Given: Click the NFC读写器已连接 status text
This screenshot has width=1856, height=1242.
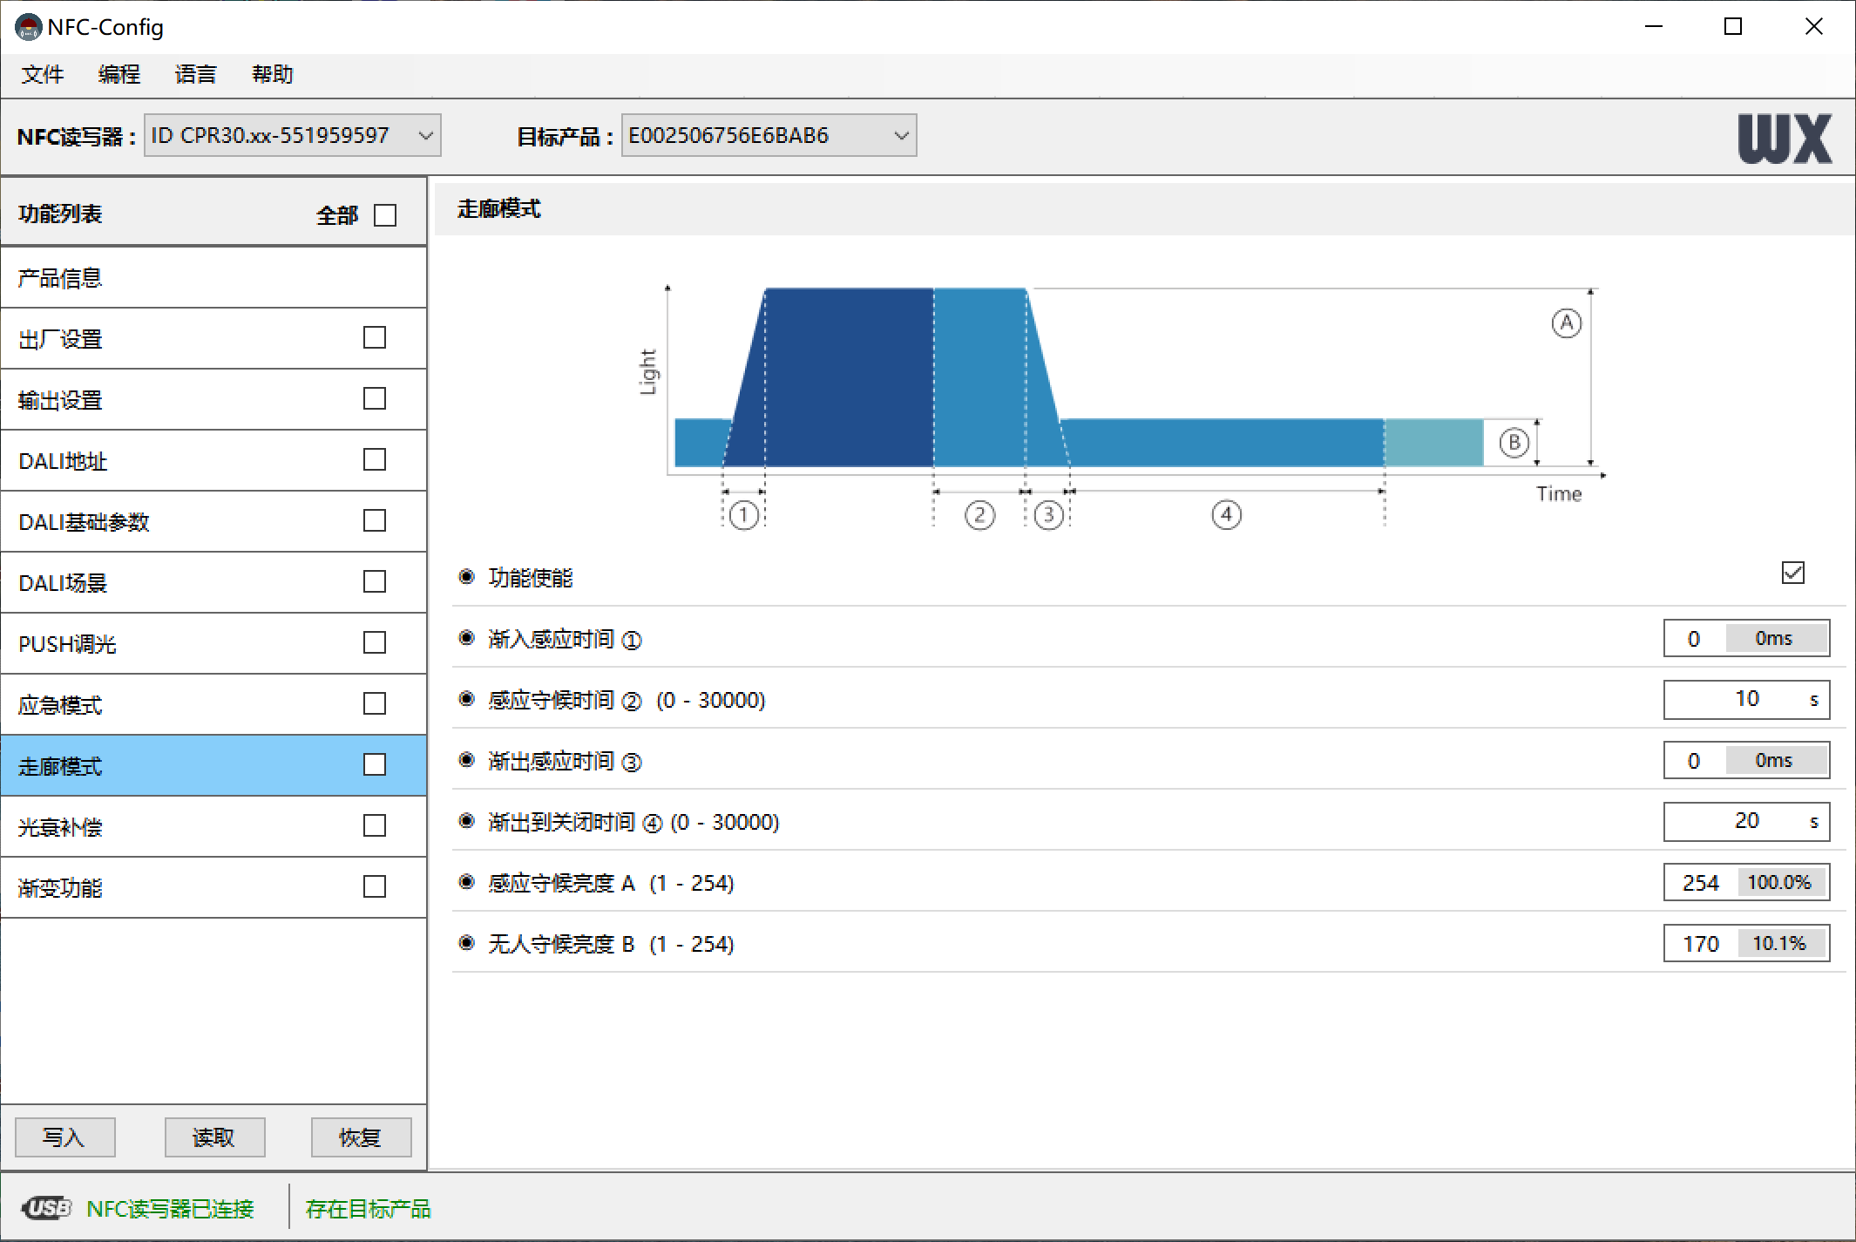Looking at the screenshot, I should [171, 1209].
